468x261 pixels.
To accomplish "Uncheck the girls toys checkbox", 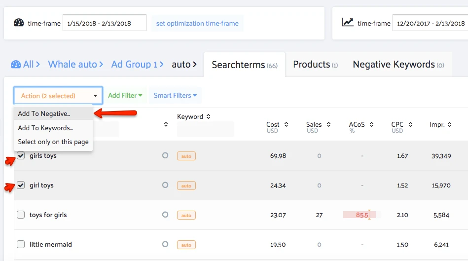I will click(x=21, y=155).
